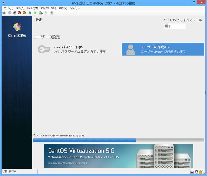Click the CENTOS 7 のインストール title text
Image resolution: width=207 pixels, height=176 pixels.
(x=183, y=20)
